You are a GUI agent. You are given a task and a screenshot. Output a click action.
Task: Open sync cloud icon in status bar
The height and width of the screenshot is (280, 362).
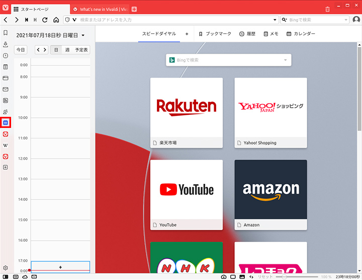[25, 277]
